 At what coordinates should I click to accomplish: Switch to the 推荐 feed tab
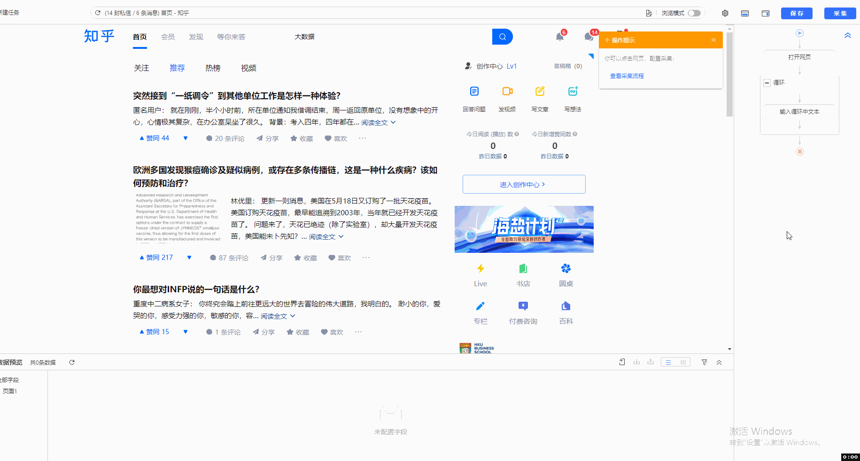pyautogui.click(x=177, y=68)
